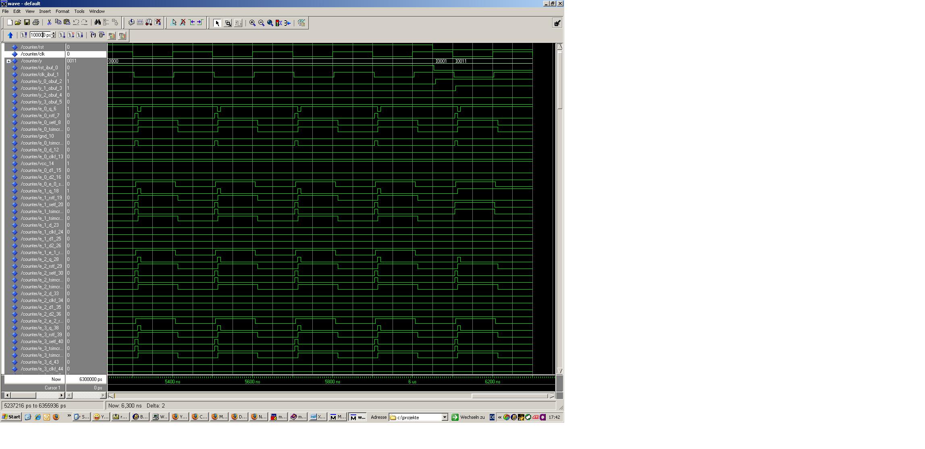Select the /counter/clk signal
This screenshot has height=449, width=925.
pos(33,54)
